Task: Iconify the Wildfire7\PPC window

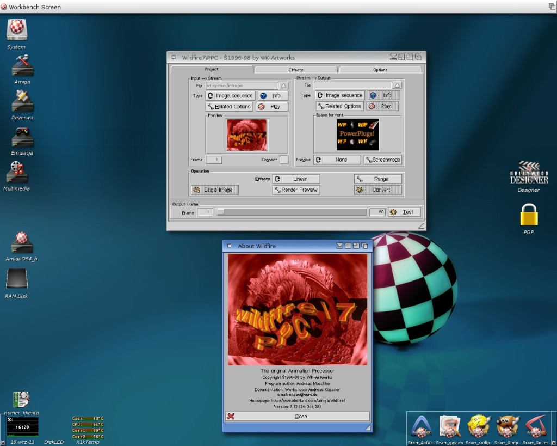Action: pyautogui.click(x=393, y=57)
